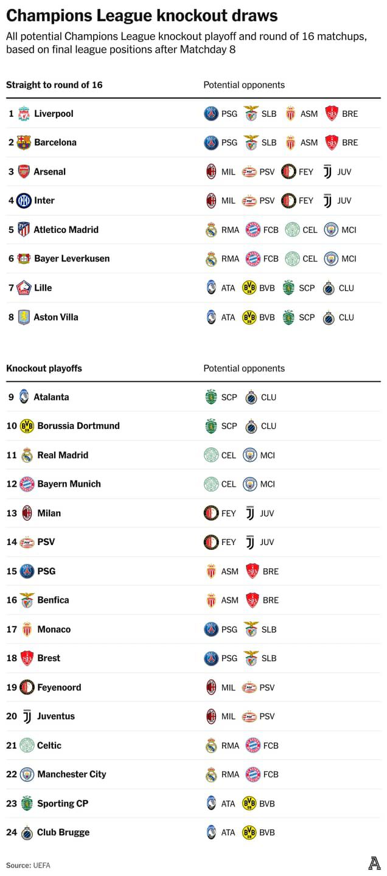Click the 'Champions League knockout draws' title
Viewport: 387px width, 876px height.
[141, 15]
